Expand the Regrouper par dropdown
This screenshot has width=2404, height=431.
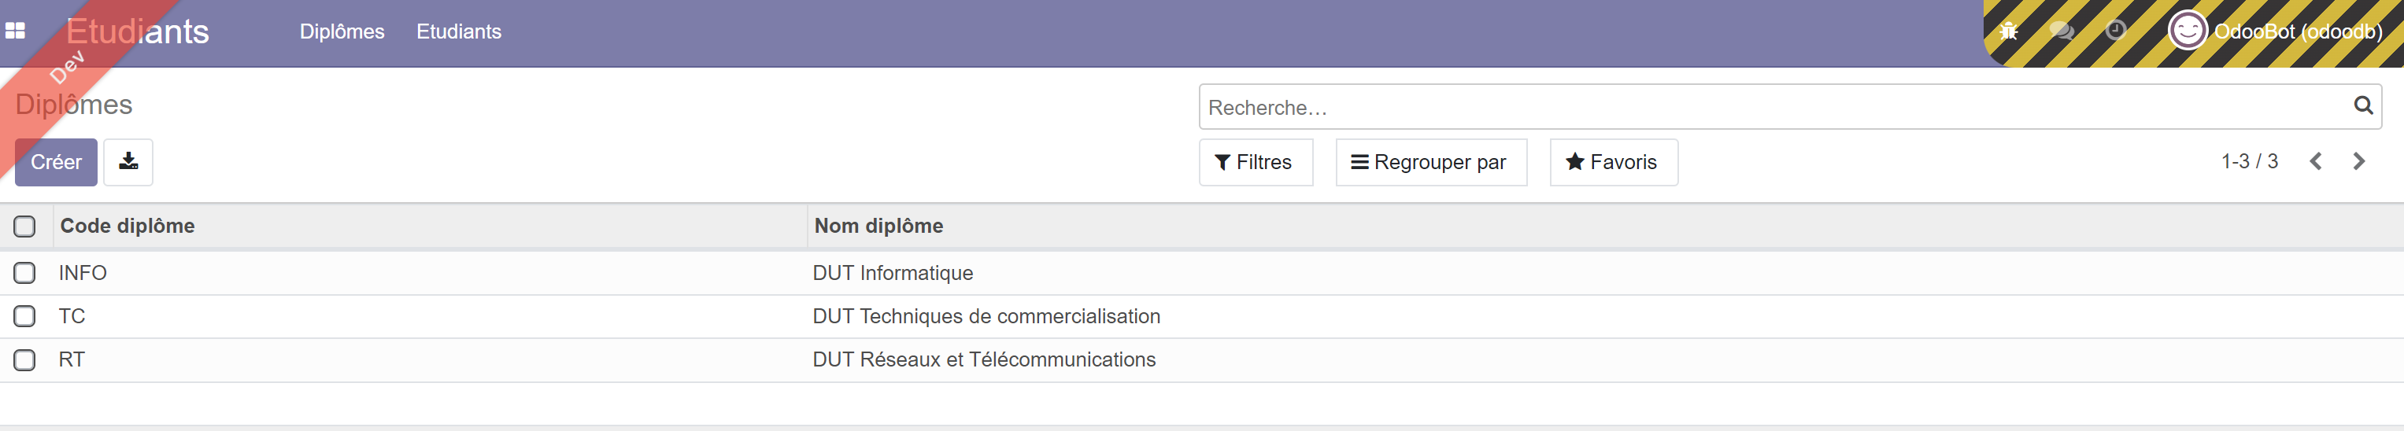point(1429,162)
